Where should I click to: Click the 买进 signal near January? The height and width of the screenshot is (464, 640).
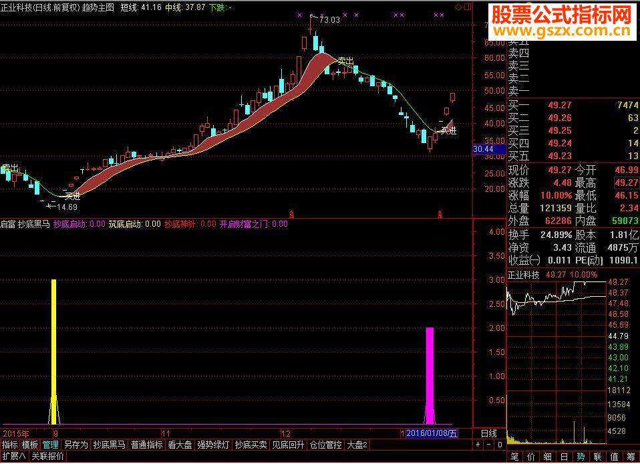click(448, 130)
